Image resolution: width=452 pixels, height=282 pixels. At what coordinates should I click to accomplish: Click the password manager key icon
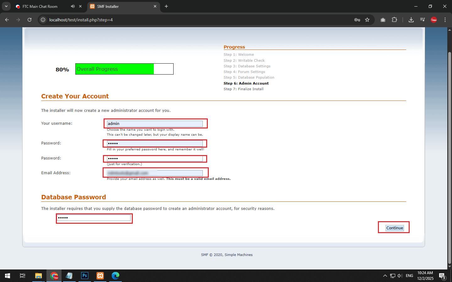coord(357,20)
